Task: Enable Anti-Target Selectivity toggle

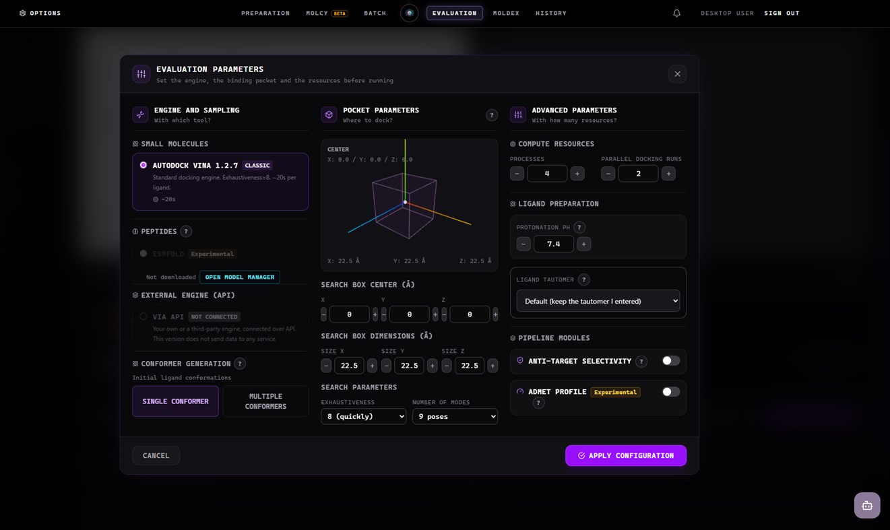Action: (x=670, y=361)
